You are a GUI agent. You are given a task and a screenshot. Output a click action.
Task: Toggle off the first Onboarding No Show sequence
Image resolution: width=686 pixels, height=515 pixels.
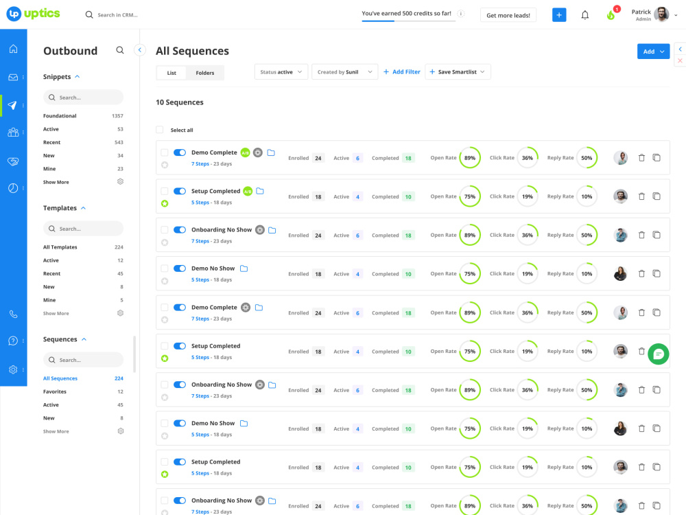(x=180, y=229)
